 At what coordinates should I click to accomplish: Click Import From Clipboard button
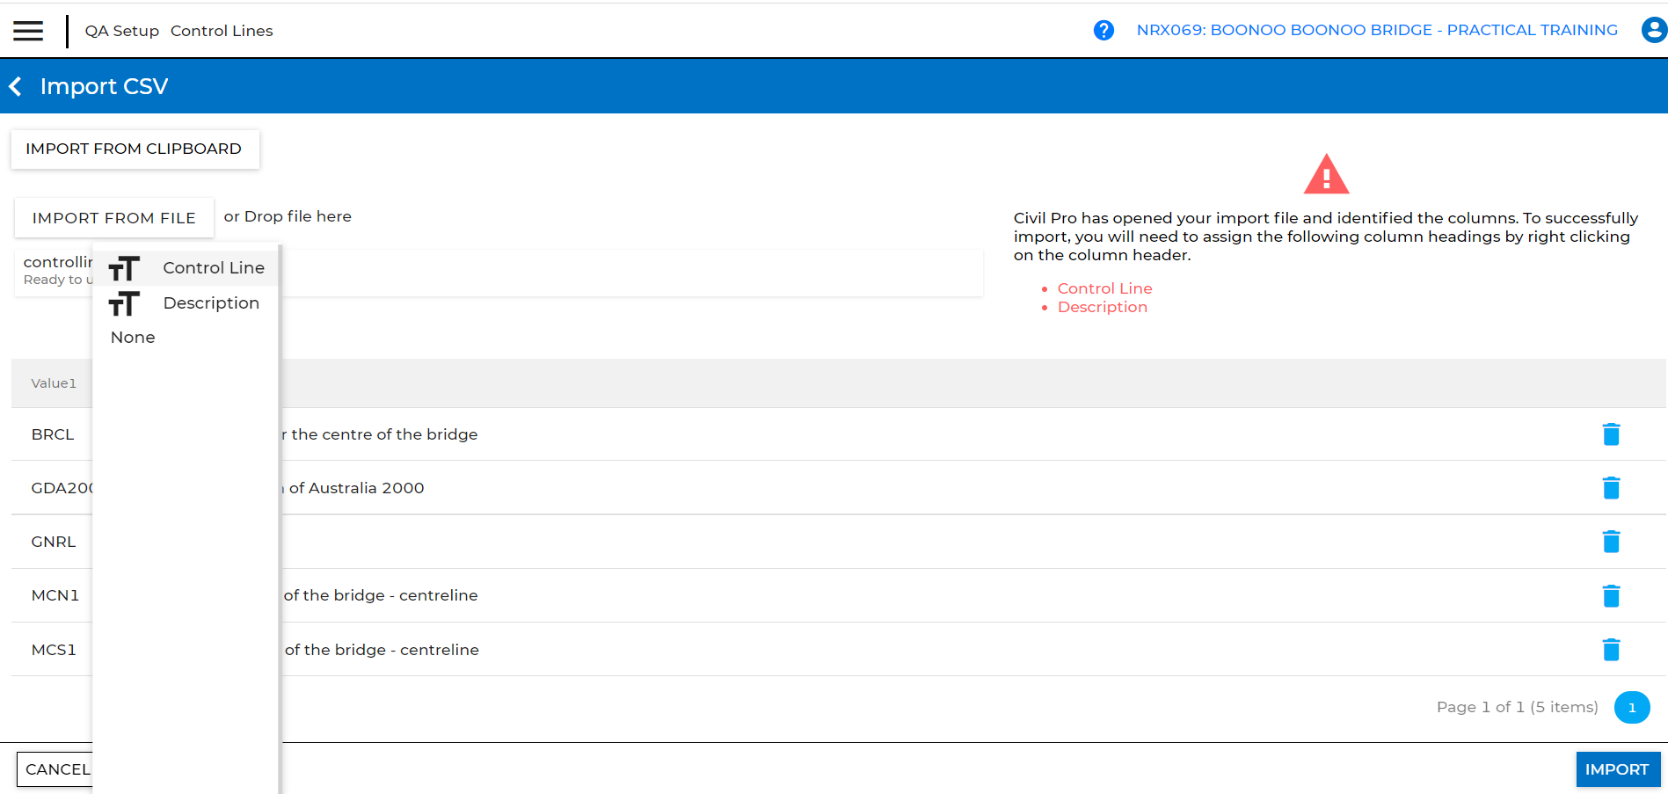[x=135, y=149]
